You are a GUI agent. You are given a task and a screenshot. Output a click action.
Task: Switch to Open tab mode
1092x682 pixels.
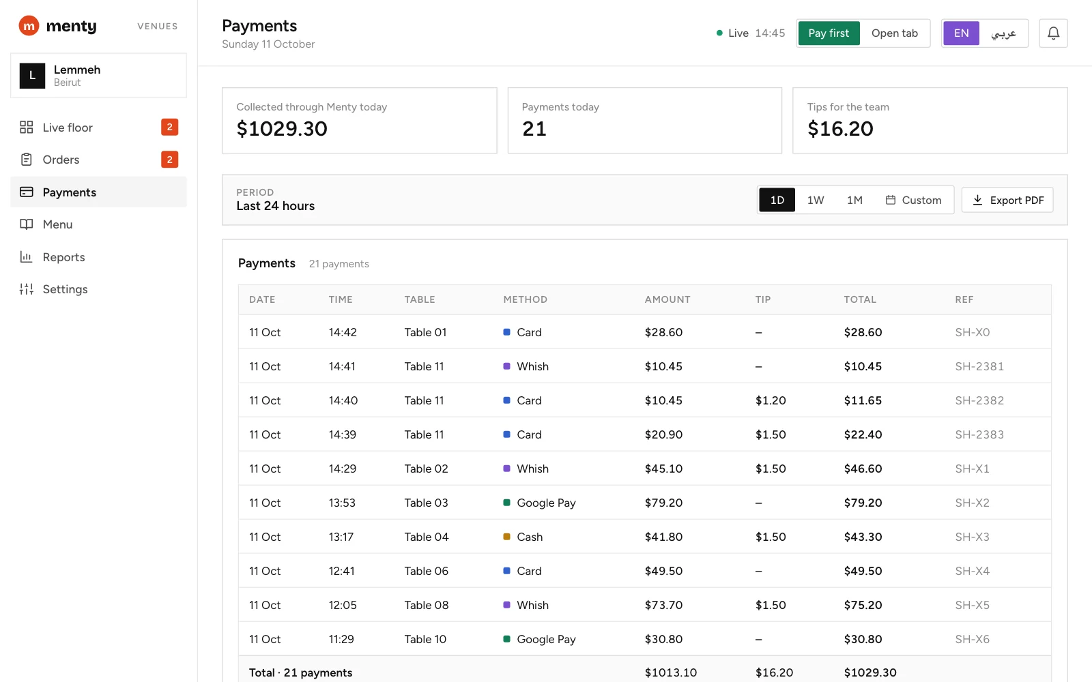coord(894,33)
